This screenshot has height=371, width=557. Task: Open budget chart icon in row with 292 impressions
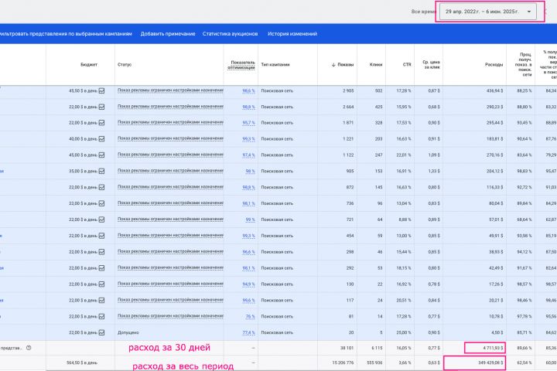click(101, 268)
